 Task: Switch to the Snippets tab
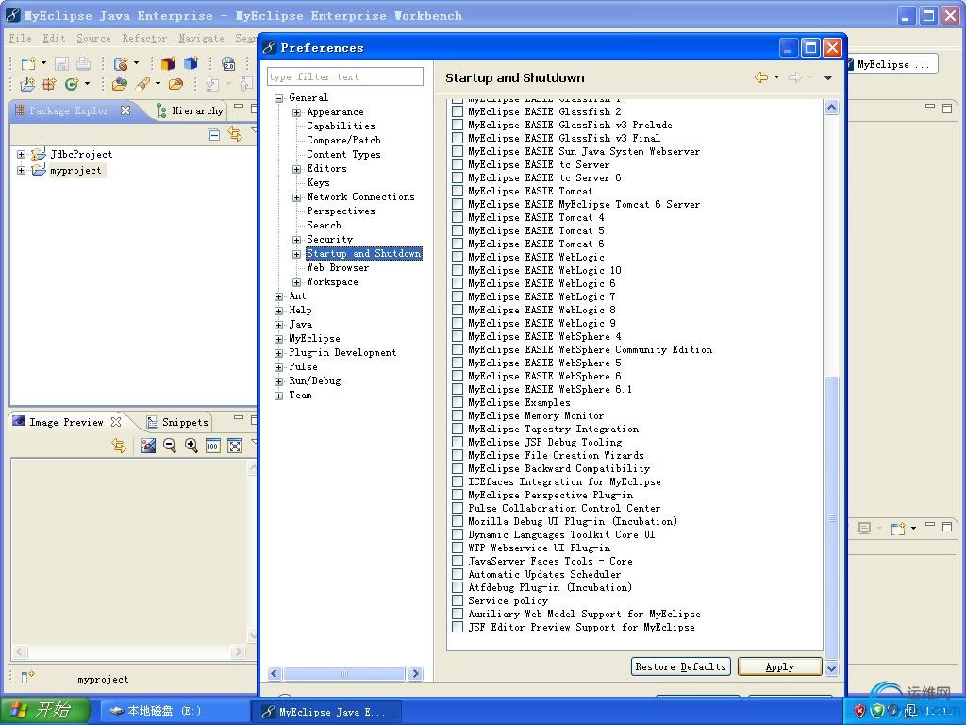(178, 422)
